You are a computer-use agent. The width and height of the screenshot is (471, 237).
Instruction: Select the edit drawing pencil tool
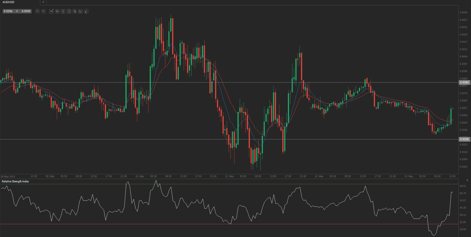80,11
